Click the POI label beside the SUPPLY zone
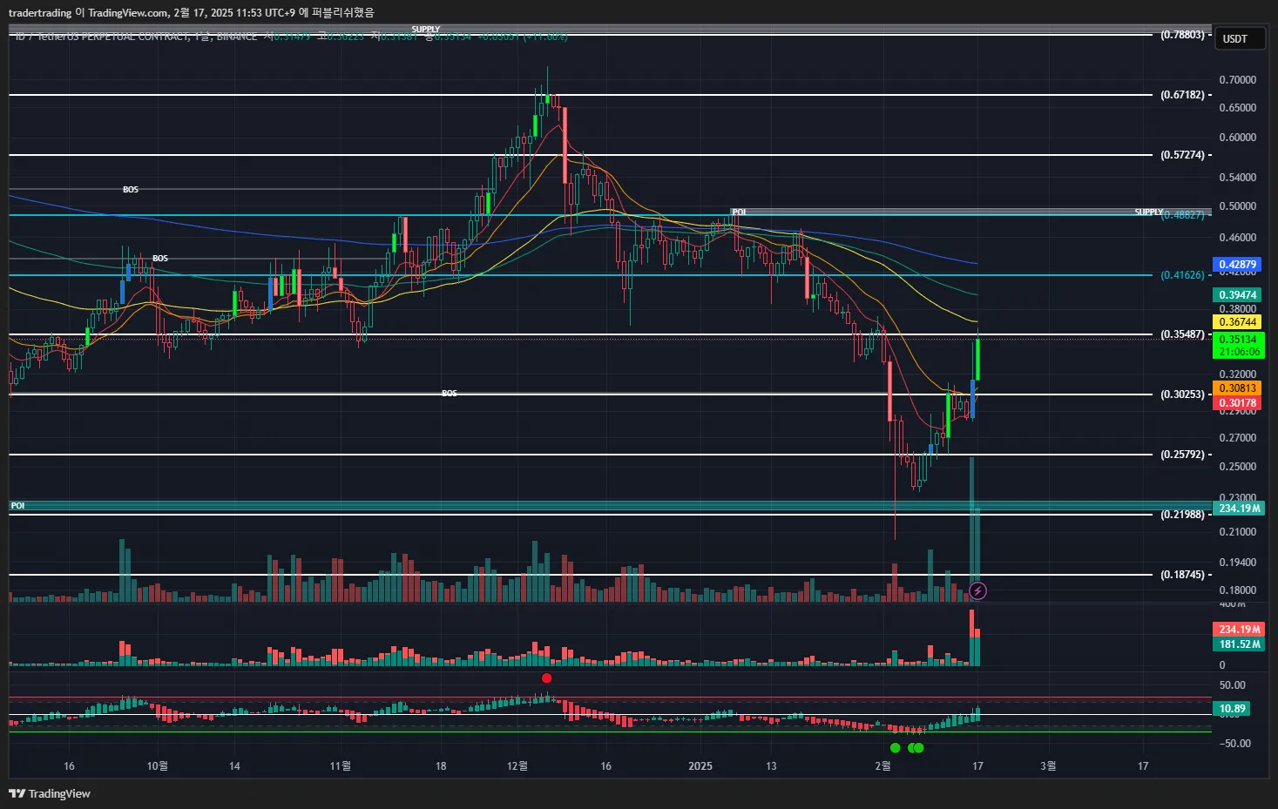This screenshot has width=1278, height=809. click(x=739, y=212)
